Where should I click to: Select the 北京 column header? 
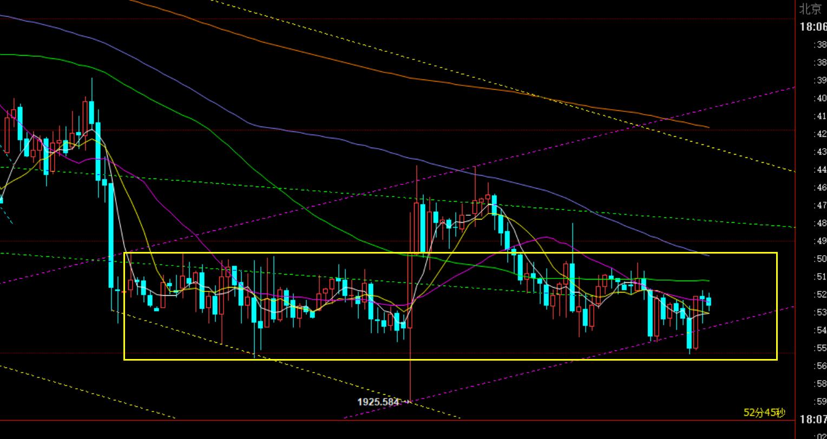(811, 9)
